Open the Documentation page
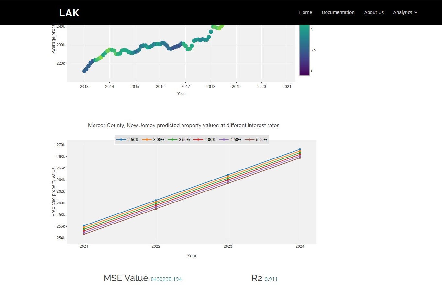The height and width of the screenshot is (295, 442). [x=338, y=12]
